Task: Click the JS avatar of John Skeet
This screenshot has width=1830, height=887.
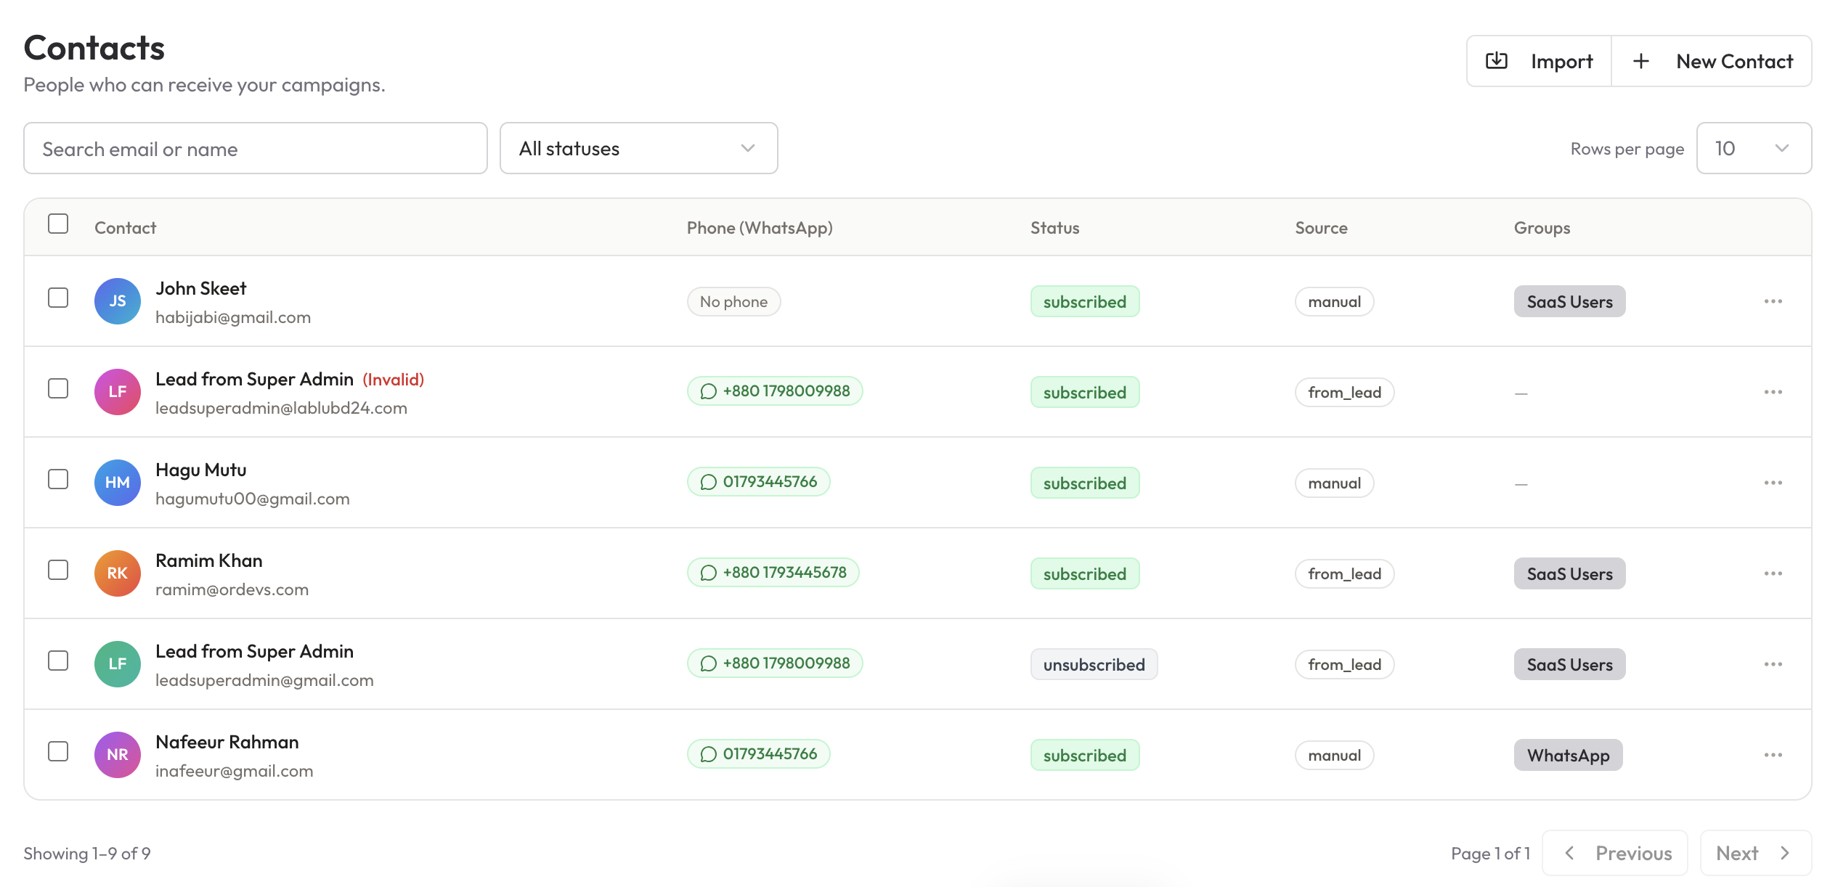Action: click(x=118, y=301)
